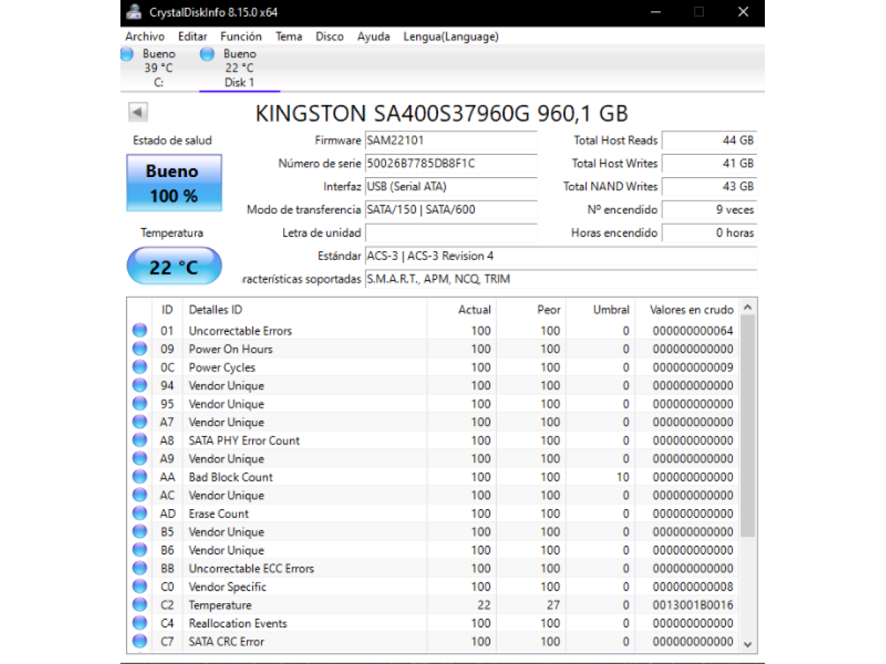Click the status orb for ID A9 row

click(140, 459)
